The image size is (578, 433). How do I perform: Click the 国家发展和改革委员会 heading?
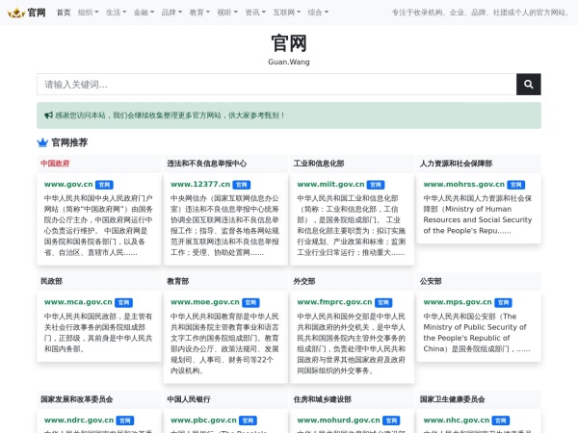[77, 399]
